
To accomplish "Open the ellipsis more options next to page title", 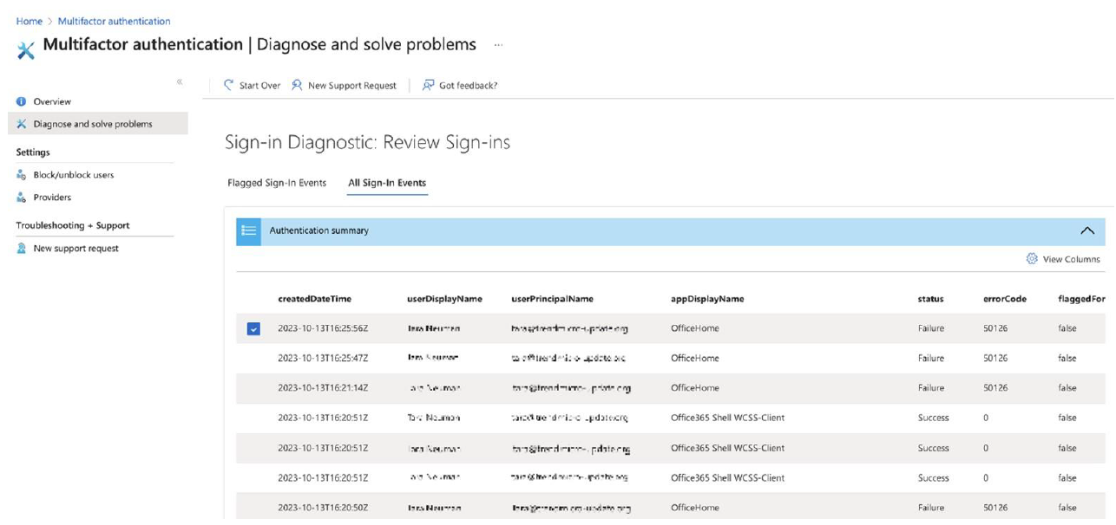I will coord(497,44).
